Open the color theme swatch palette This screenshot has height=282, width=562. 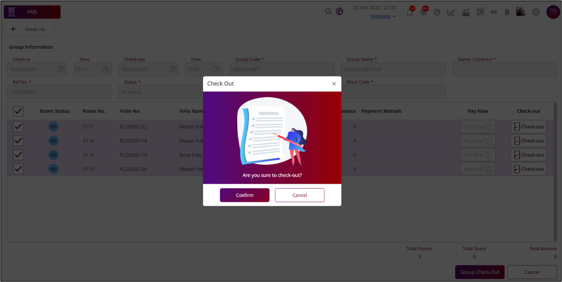point(520,12)
